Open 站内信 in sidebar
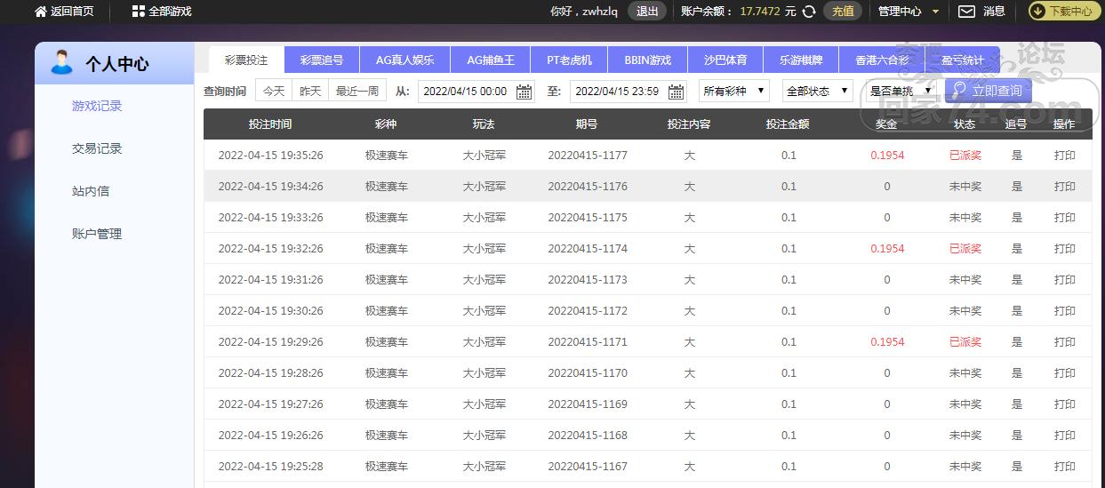1105x488 pixels. pos(91,191)
